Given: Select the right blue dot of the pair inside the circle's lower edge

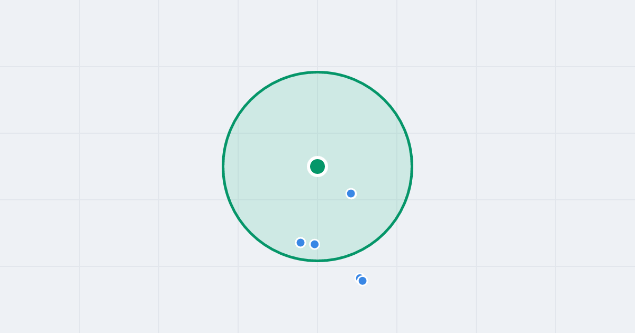Looking at the screenshot, I should [x=315, y=244].
